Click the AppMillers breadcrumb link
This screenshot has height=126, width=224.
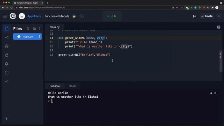pos(34,16)
